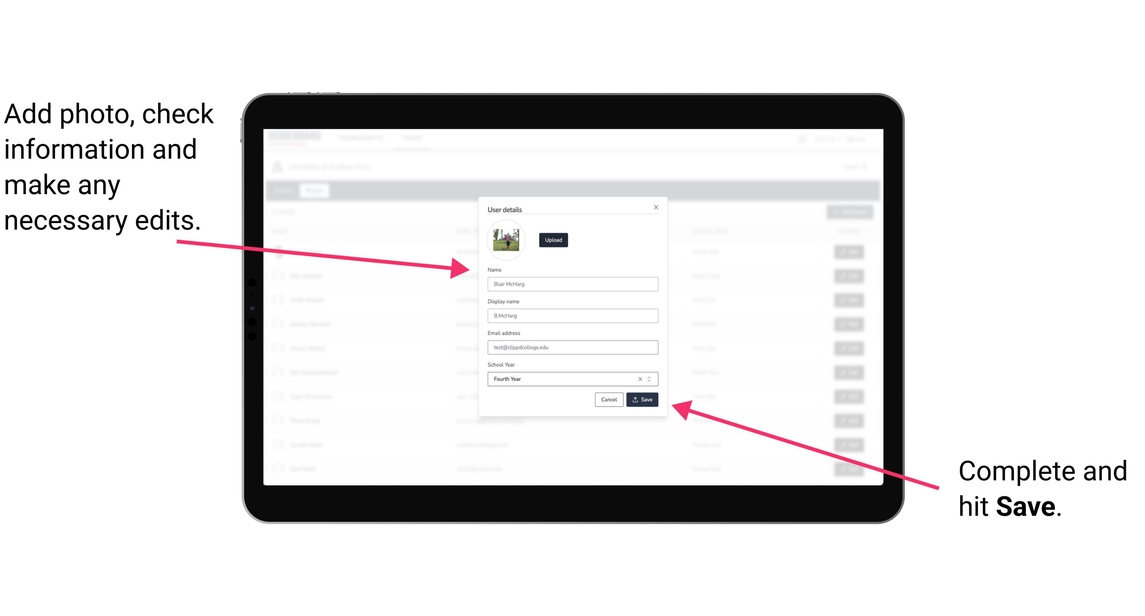Image resolution: width=1145 pixels, height=616 pixels.
Task: Click the Upload button next to photo
Action: tap(552, 239)
